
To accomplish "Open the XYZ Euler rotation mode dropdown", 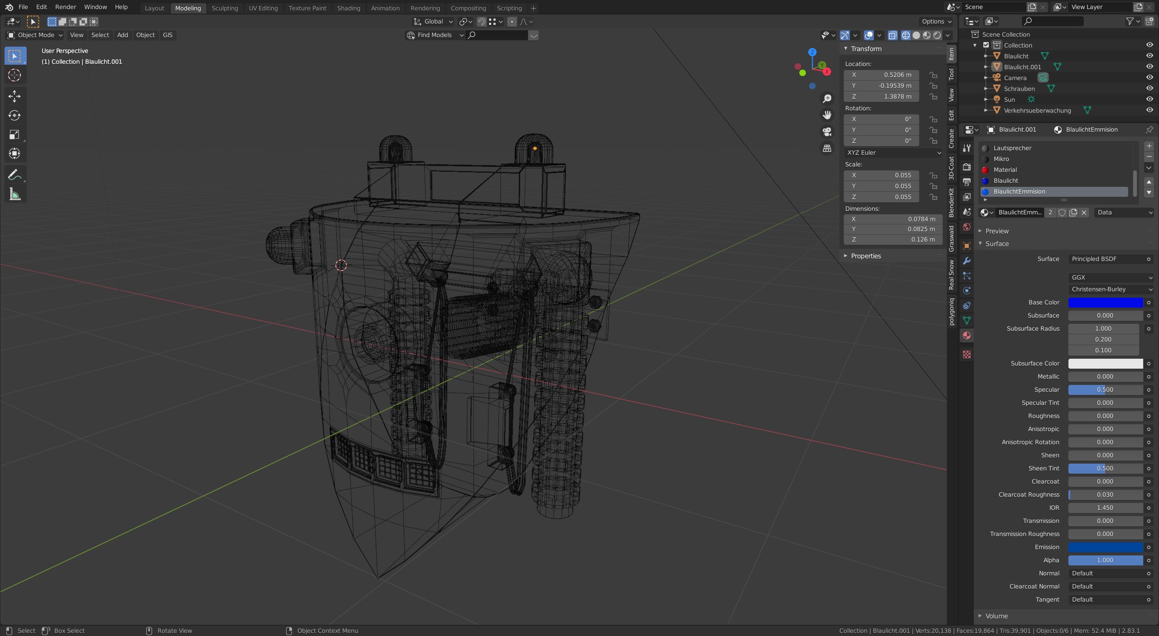I will pos(892,153).
